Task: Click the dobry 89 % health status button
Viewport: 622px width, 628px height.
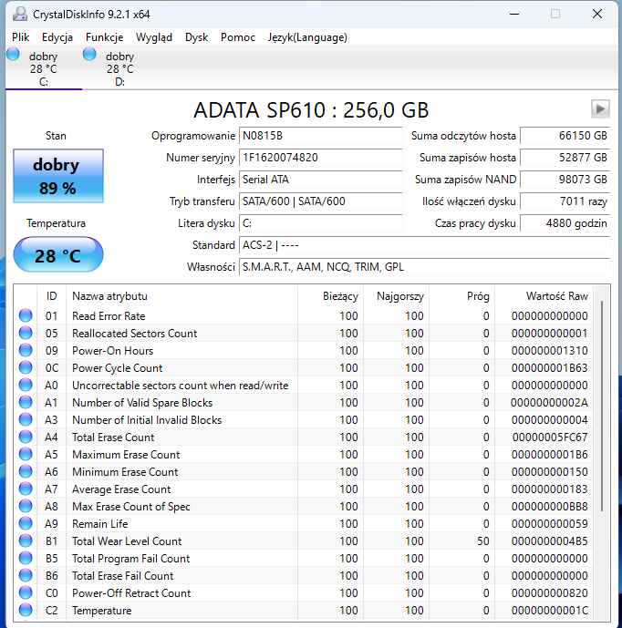Action: click(x=58, y=176)
